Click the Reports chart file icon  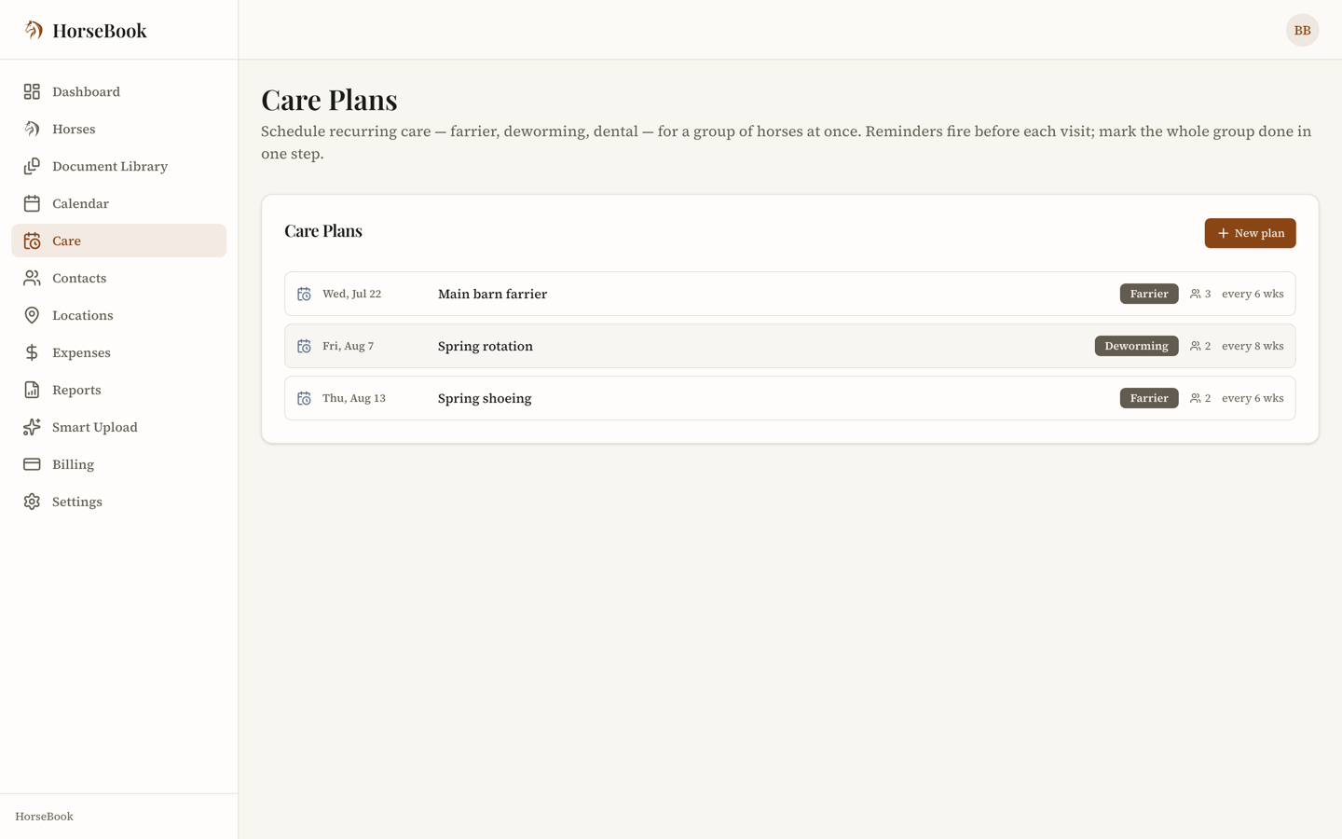[32, 390]
